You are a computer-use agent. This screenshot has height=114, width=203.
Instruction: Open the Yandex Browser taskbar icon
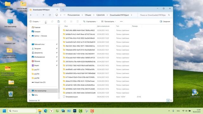(51, 111)
